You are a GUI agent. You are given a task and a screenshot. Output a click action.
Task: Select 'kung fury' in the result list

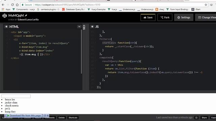[10, 112]
